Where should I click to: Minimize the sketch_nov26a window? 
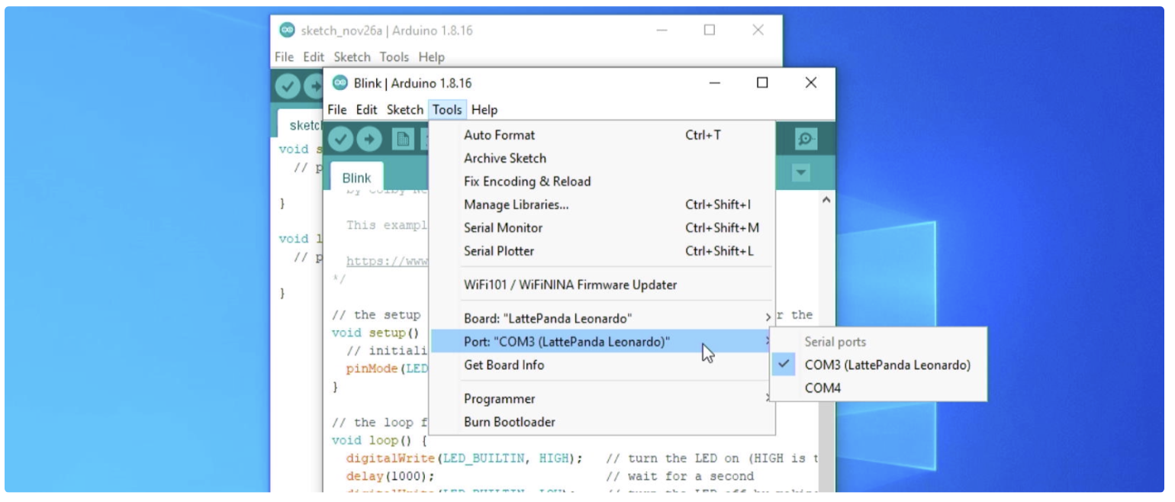tap(662, 31)
